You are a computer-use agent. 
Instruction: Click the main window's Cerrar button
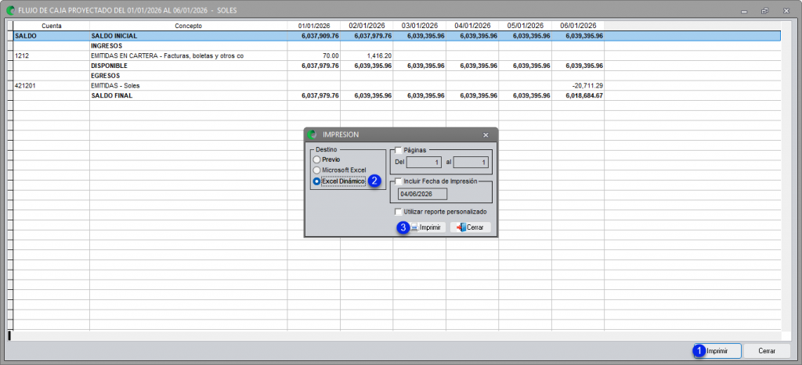coord(767,351)
